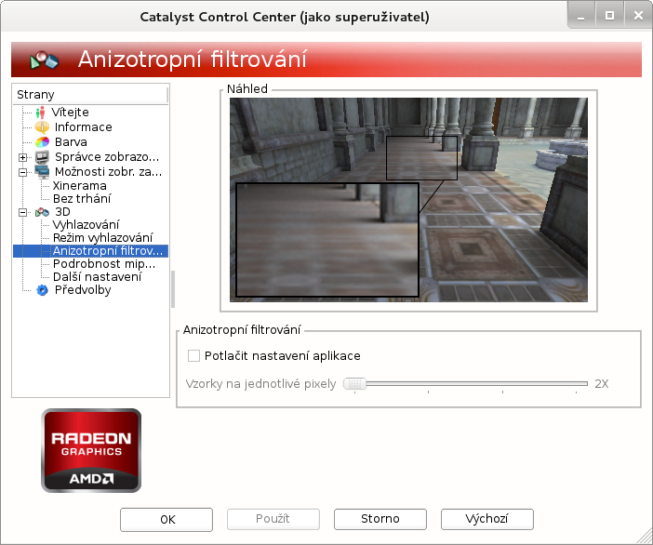
Task: Open the Vítejte page
Action: tap(70, 113)
